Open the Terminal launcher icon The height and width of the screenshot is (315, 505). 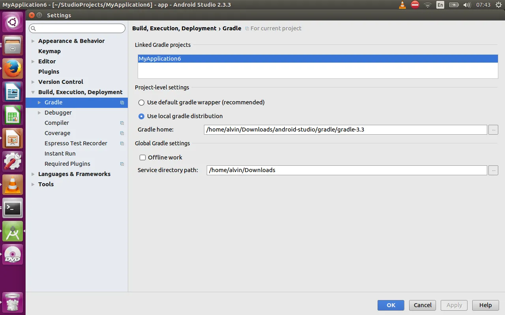pos(13,208)
